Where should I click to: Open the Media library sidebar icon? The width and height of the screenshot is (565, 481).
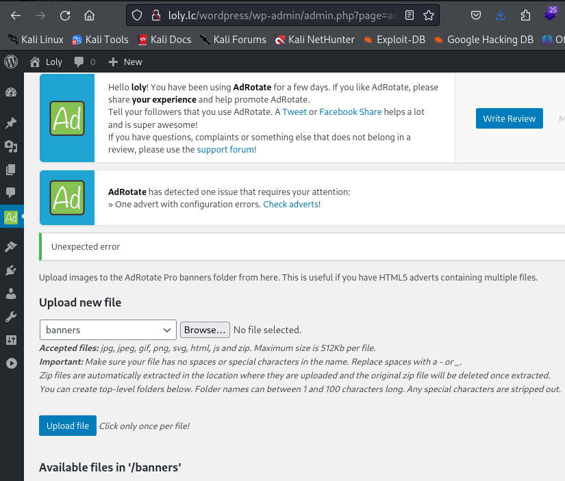(x=11, y=146)
